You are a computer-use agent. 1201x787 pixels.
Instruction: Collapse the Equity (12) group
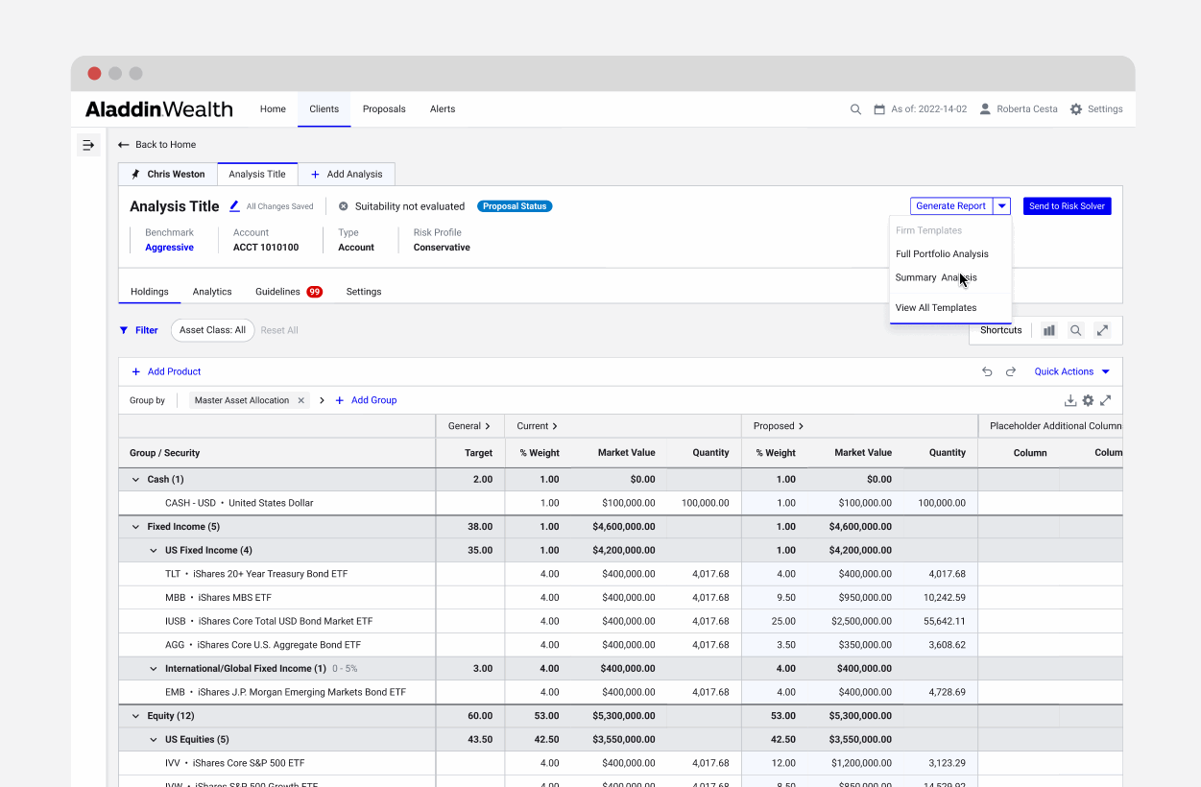pos(135,716)
